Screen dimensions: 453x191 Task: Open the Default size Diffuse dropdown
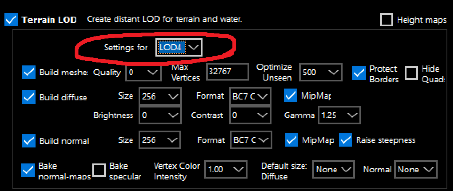(333, 169)
